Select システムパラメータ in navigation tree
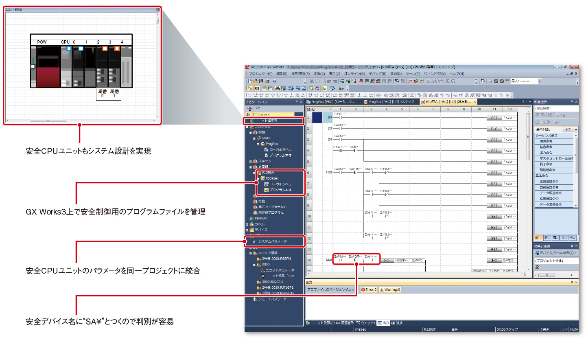586x342 pixels. 273,241
